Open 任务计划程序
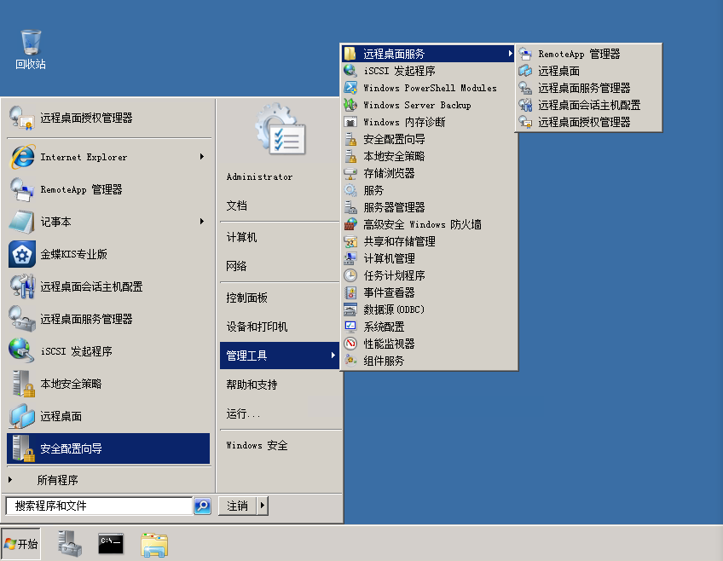The image size is (723, 561). (x=428, y=275)
